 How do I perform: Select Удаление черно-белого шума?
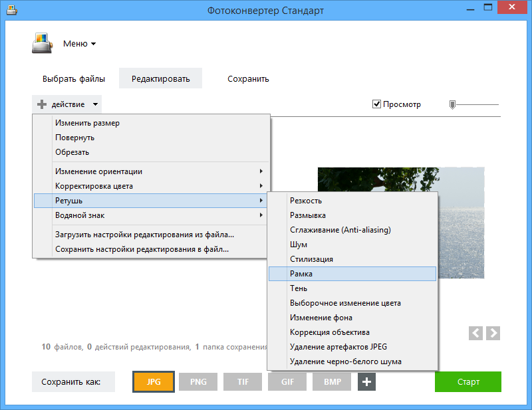(352, 361)
